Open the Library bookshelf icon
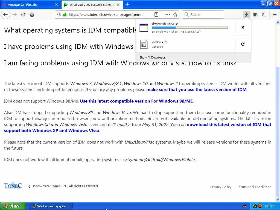This screenshot has height=210, width=280. coord(255,15)
